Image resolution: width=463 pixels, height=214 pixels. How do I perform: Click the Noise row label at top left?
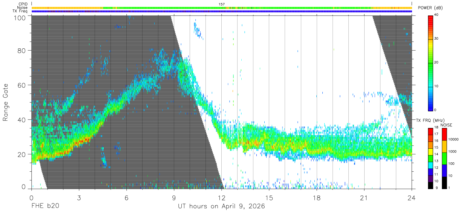tap(23, 8)
